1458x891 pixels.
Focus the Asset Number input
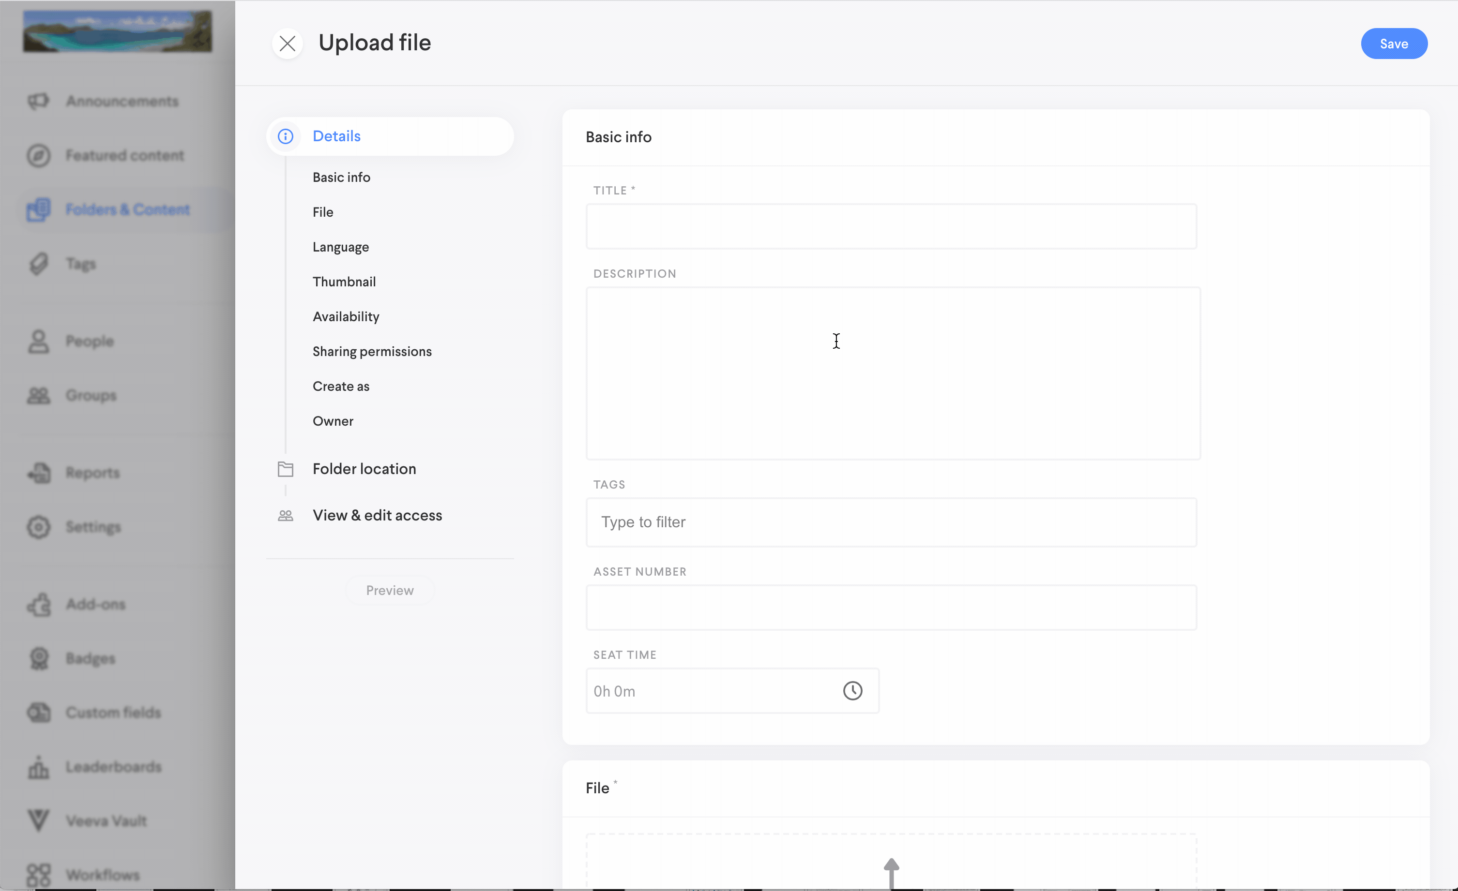click(x=891, y=607)
